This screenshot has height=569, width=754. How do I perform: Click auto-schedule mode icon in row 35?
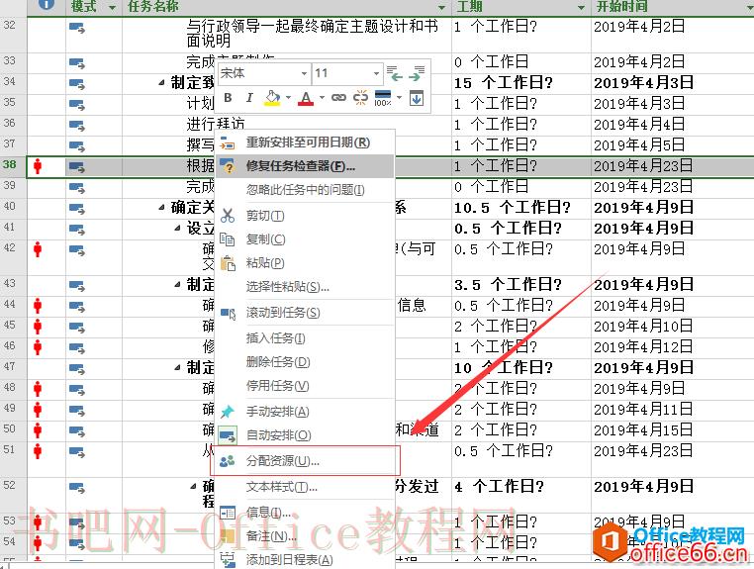77,104
